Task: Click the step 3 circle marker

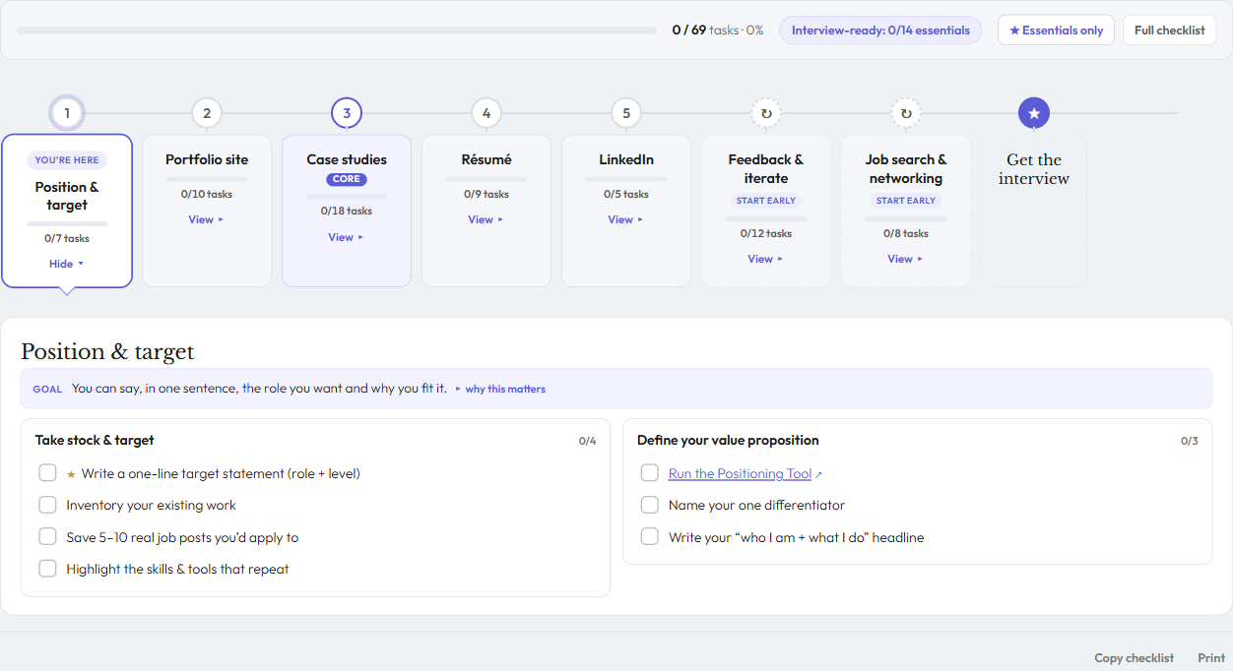Action: [x=347, y=113]
